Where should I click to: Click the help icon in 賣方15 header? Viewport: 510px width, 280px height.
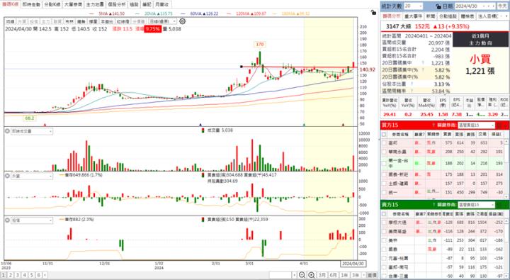[433, 205]
